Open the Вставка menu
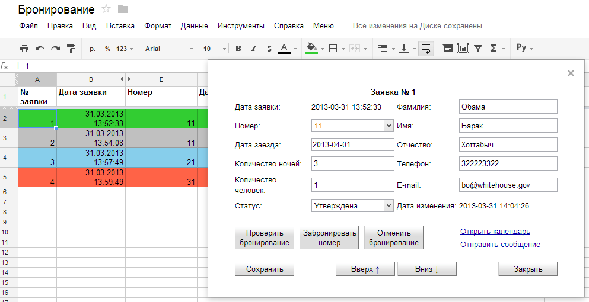This screenshot has width=589, height=302. click(x=120, y=26)
